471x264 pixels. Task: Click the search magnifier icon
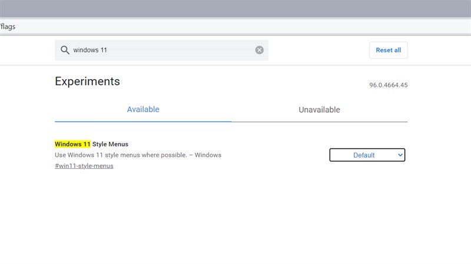coord(65,50)
